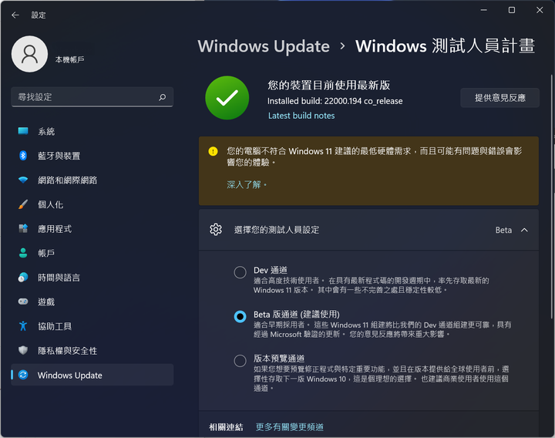Click the 提供意見反應 button
This screenshot has width=555, height=438.
[499, 98]
